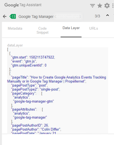Click the Google Tag Manager title text

[x=36, y=17]
